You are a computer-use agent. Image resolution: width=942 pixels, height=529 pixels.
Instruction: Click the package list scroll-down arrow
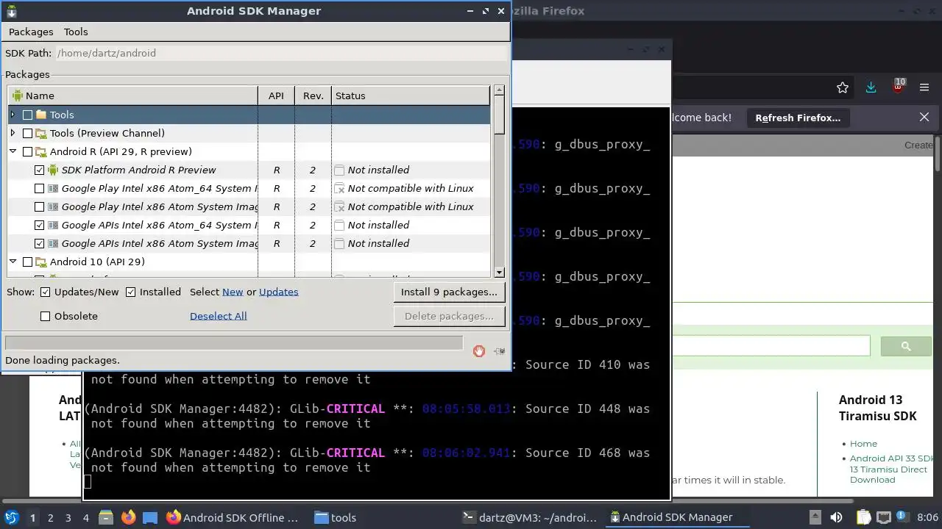[x=499, y=272]
